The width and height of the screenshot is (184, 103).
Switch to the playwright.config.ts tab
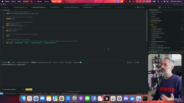(x=38, y=7)
